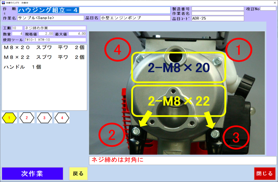Click the 規格値 field showing 2.00

[46, 34]
